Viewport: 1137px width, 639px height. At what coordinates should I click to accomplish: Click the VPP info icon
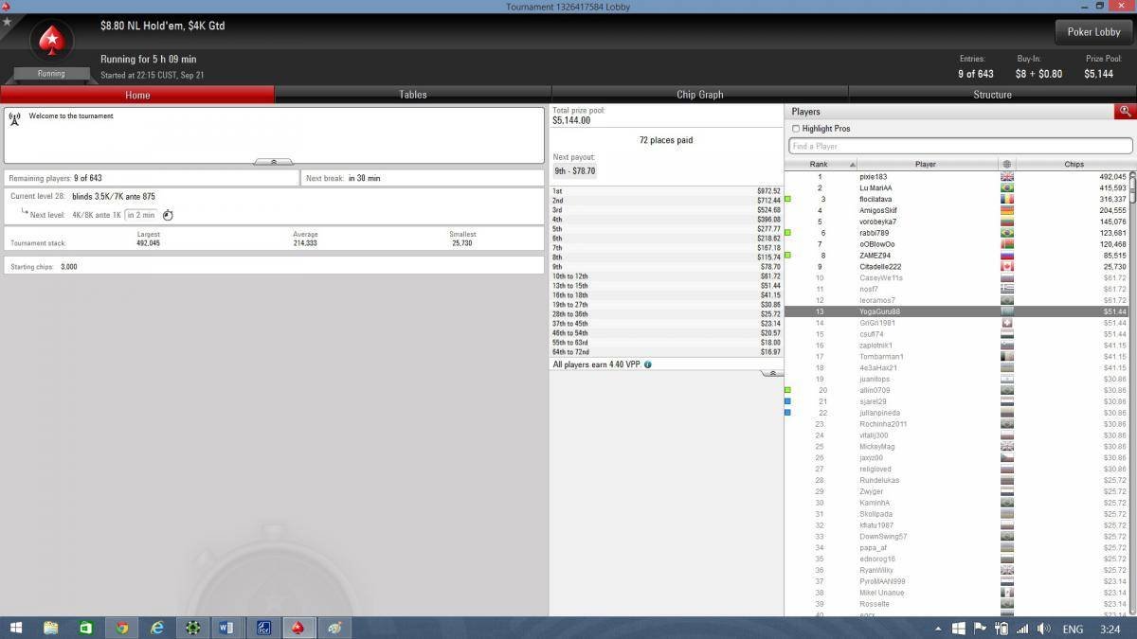point(648,364)
